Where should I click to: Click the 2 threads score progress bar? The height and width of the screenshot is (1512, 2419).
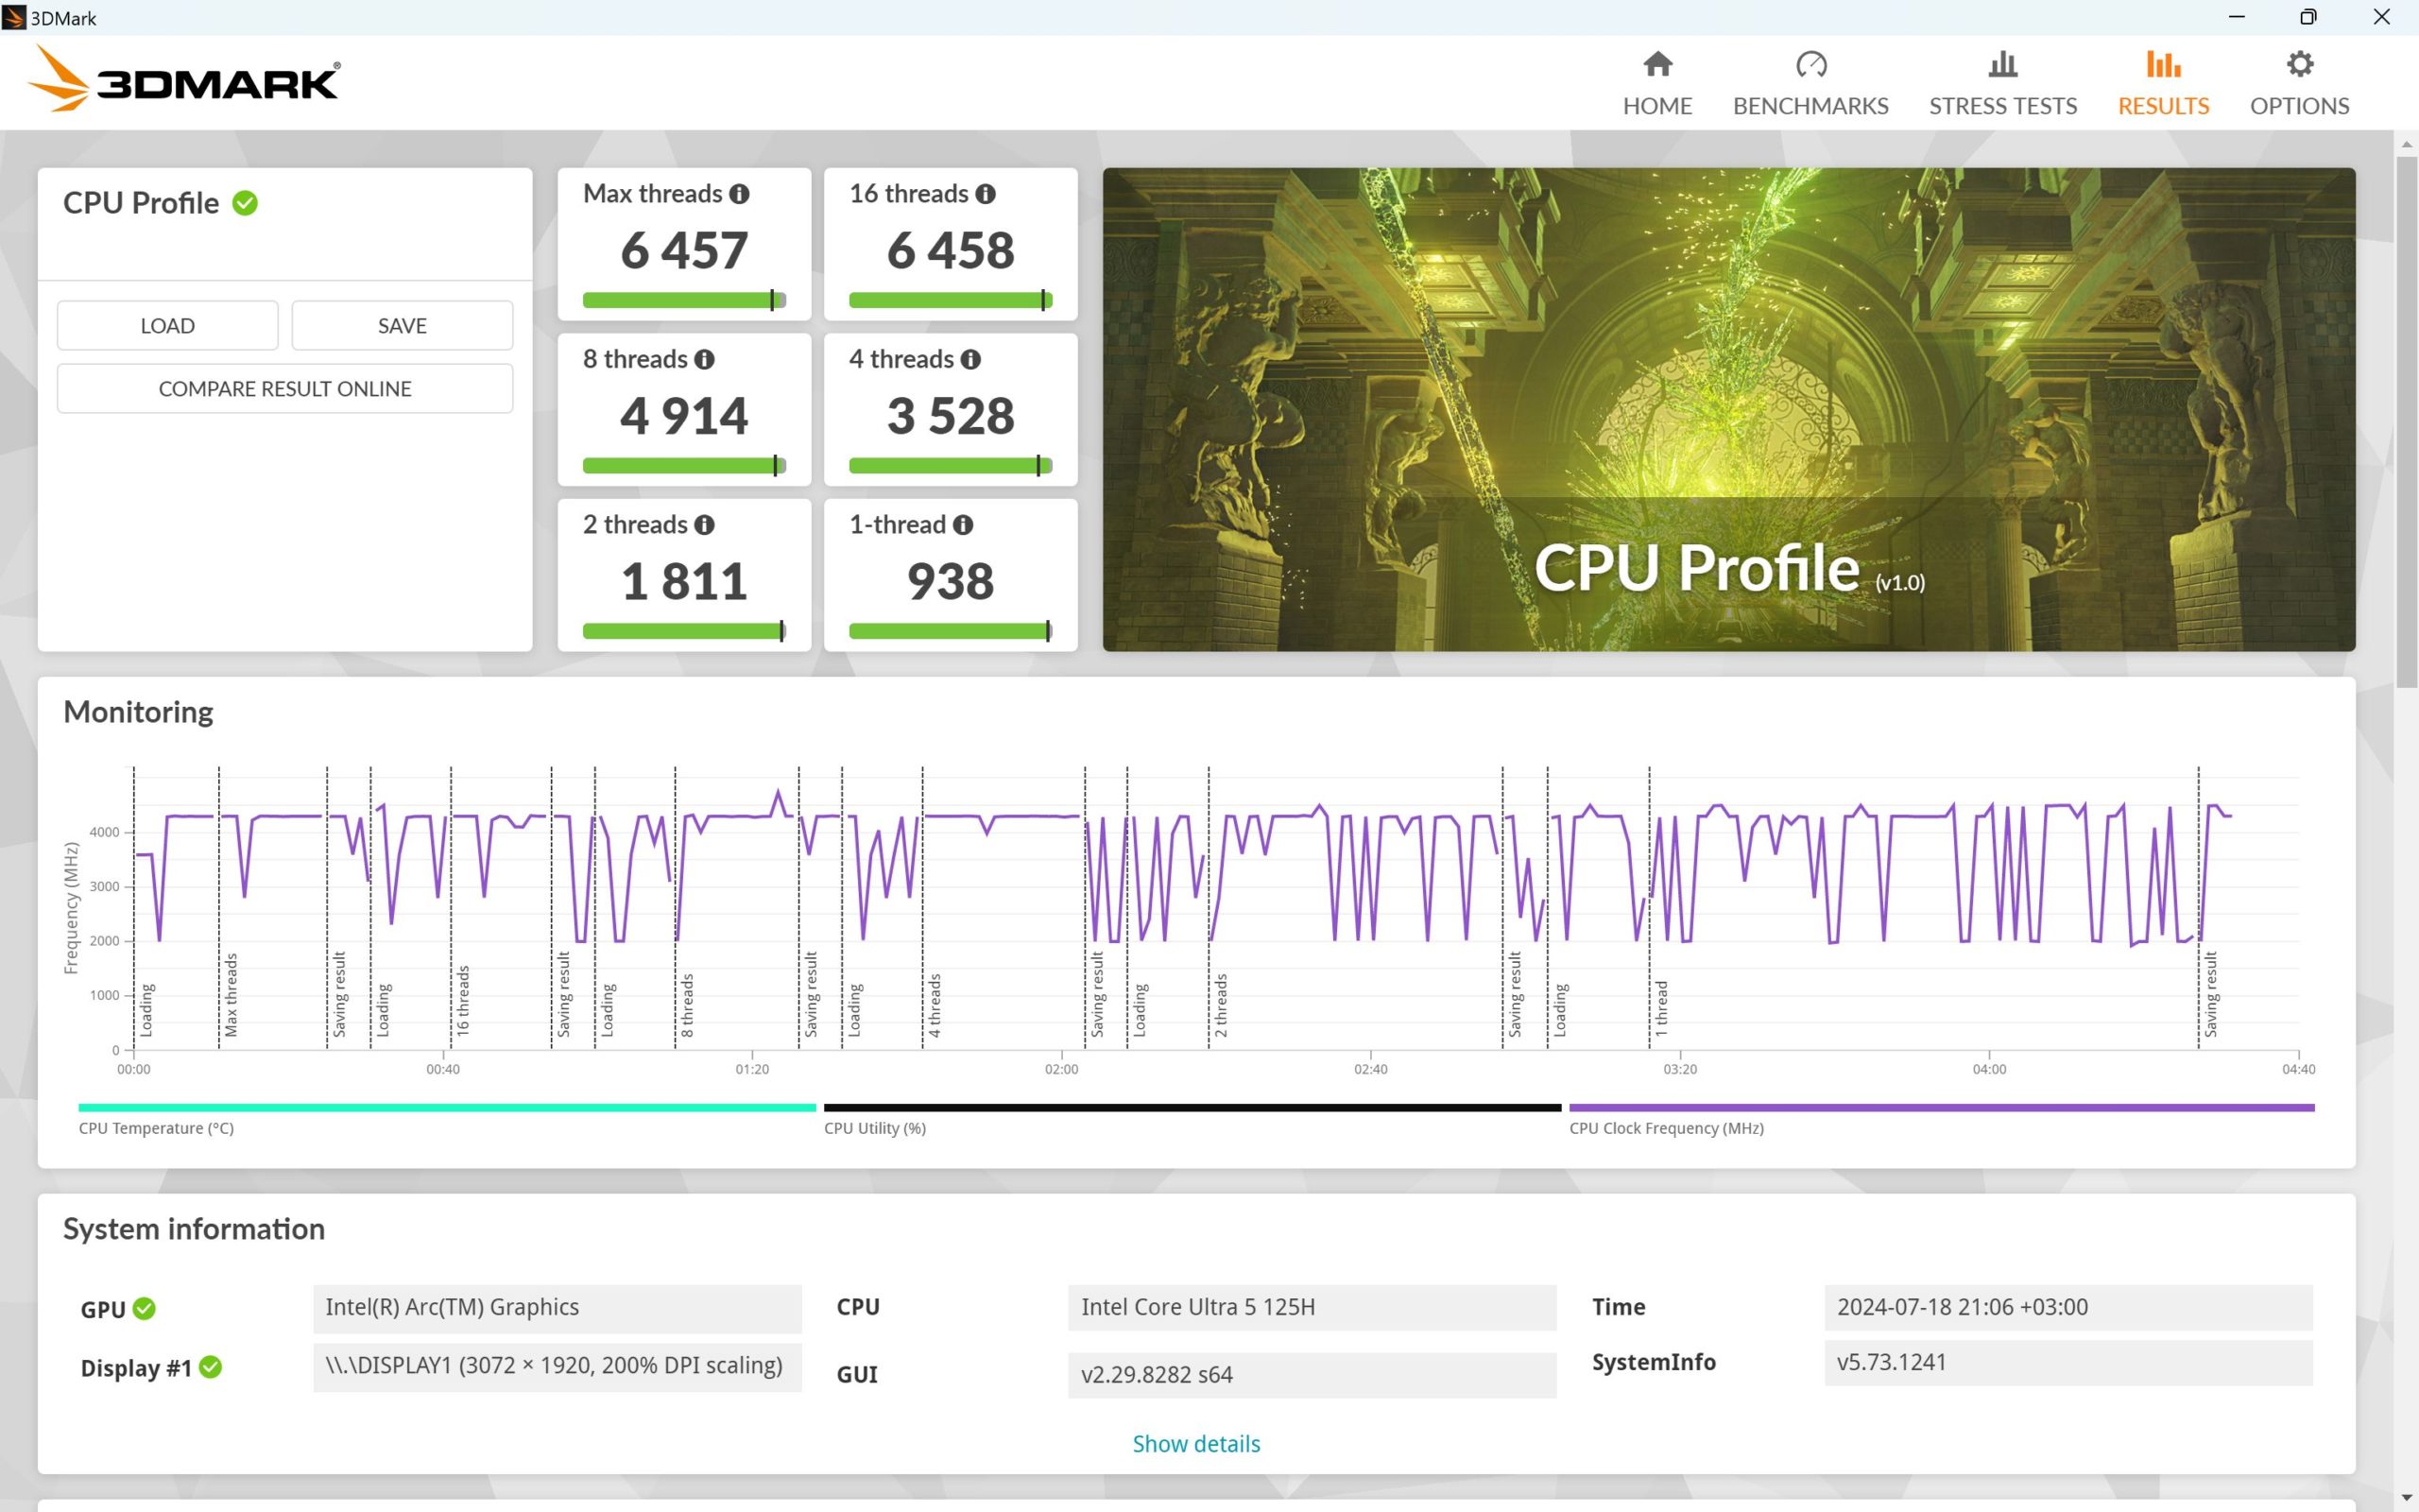684,632
